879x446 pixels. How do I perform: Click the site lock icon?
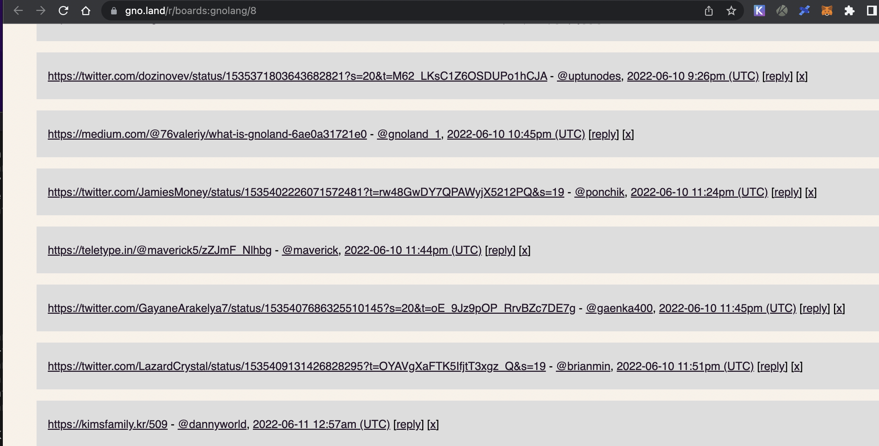coord(114,11)
